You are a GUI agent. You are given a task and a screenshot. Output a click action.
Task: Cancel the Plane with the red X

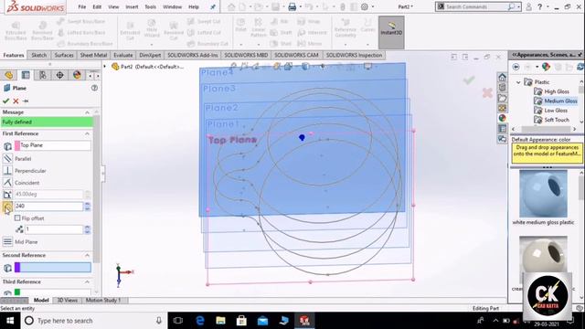click(16, 101)
